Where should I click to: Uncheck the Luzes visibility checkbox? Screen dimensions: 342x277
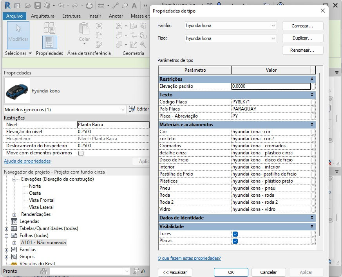click(x=235, y=234)
